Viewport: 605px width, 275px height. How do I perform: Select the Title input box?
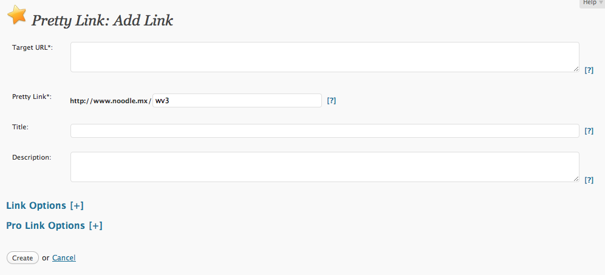[x=324, y=131]
